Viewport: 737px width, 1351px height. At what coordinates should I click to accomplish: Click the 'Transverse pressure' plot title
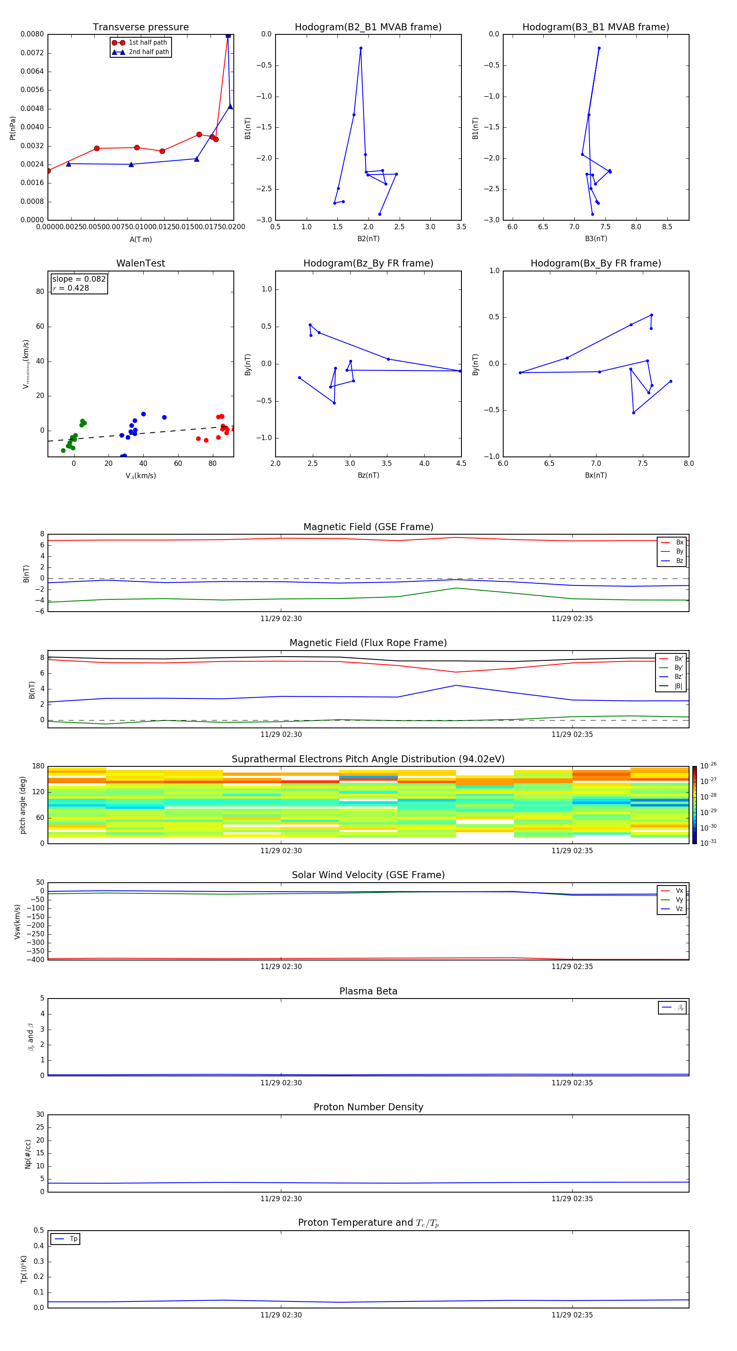point(140,27)
